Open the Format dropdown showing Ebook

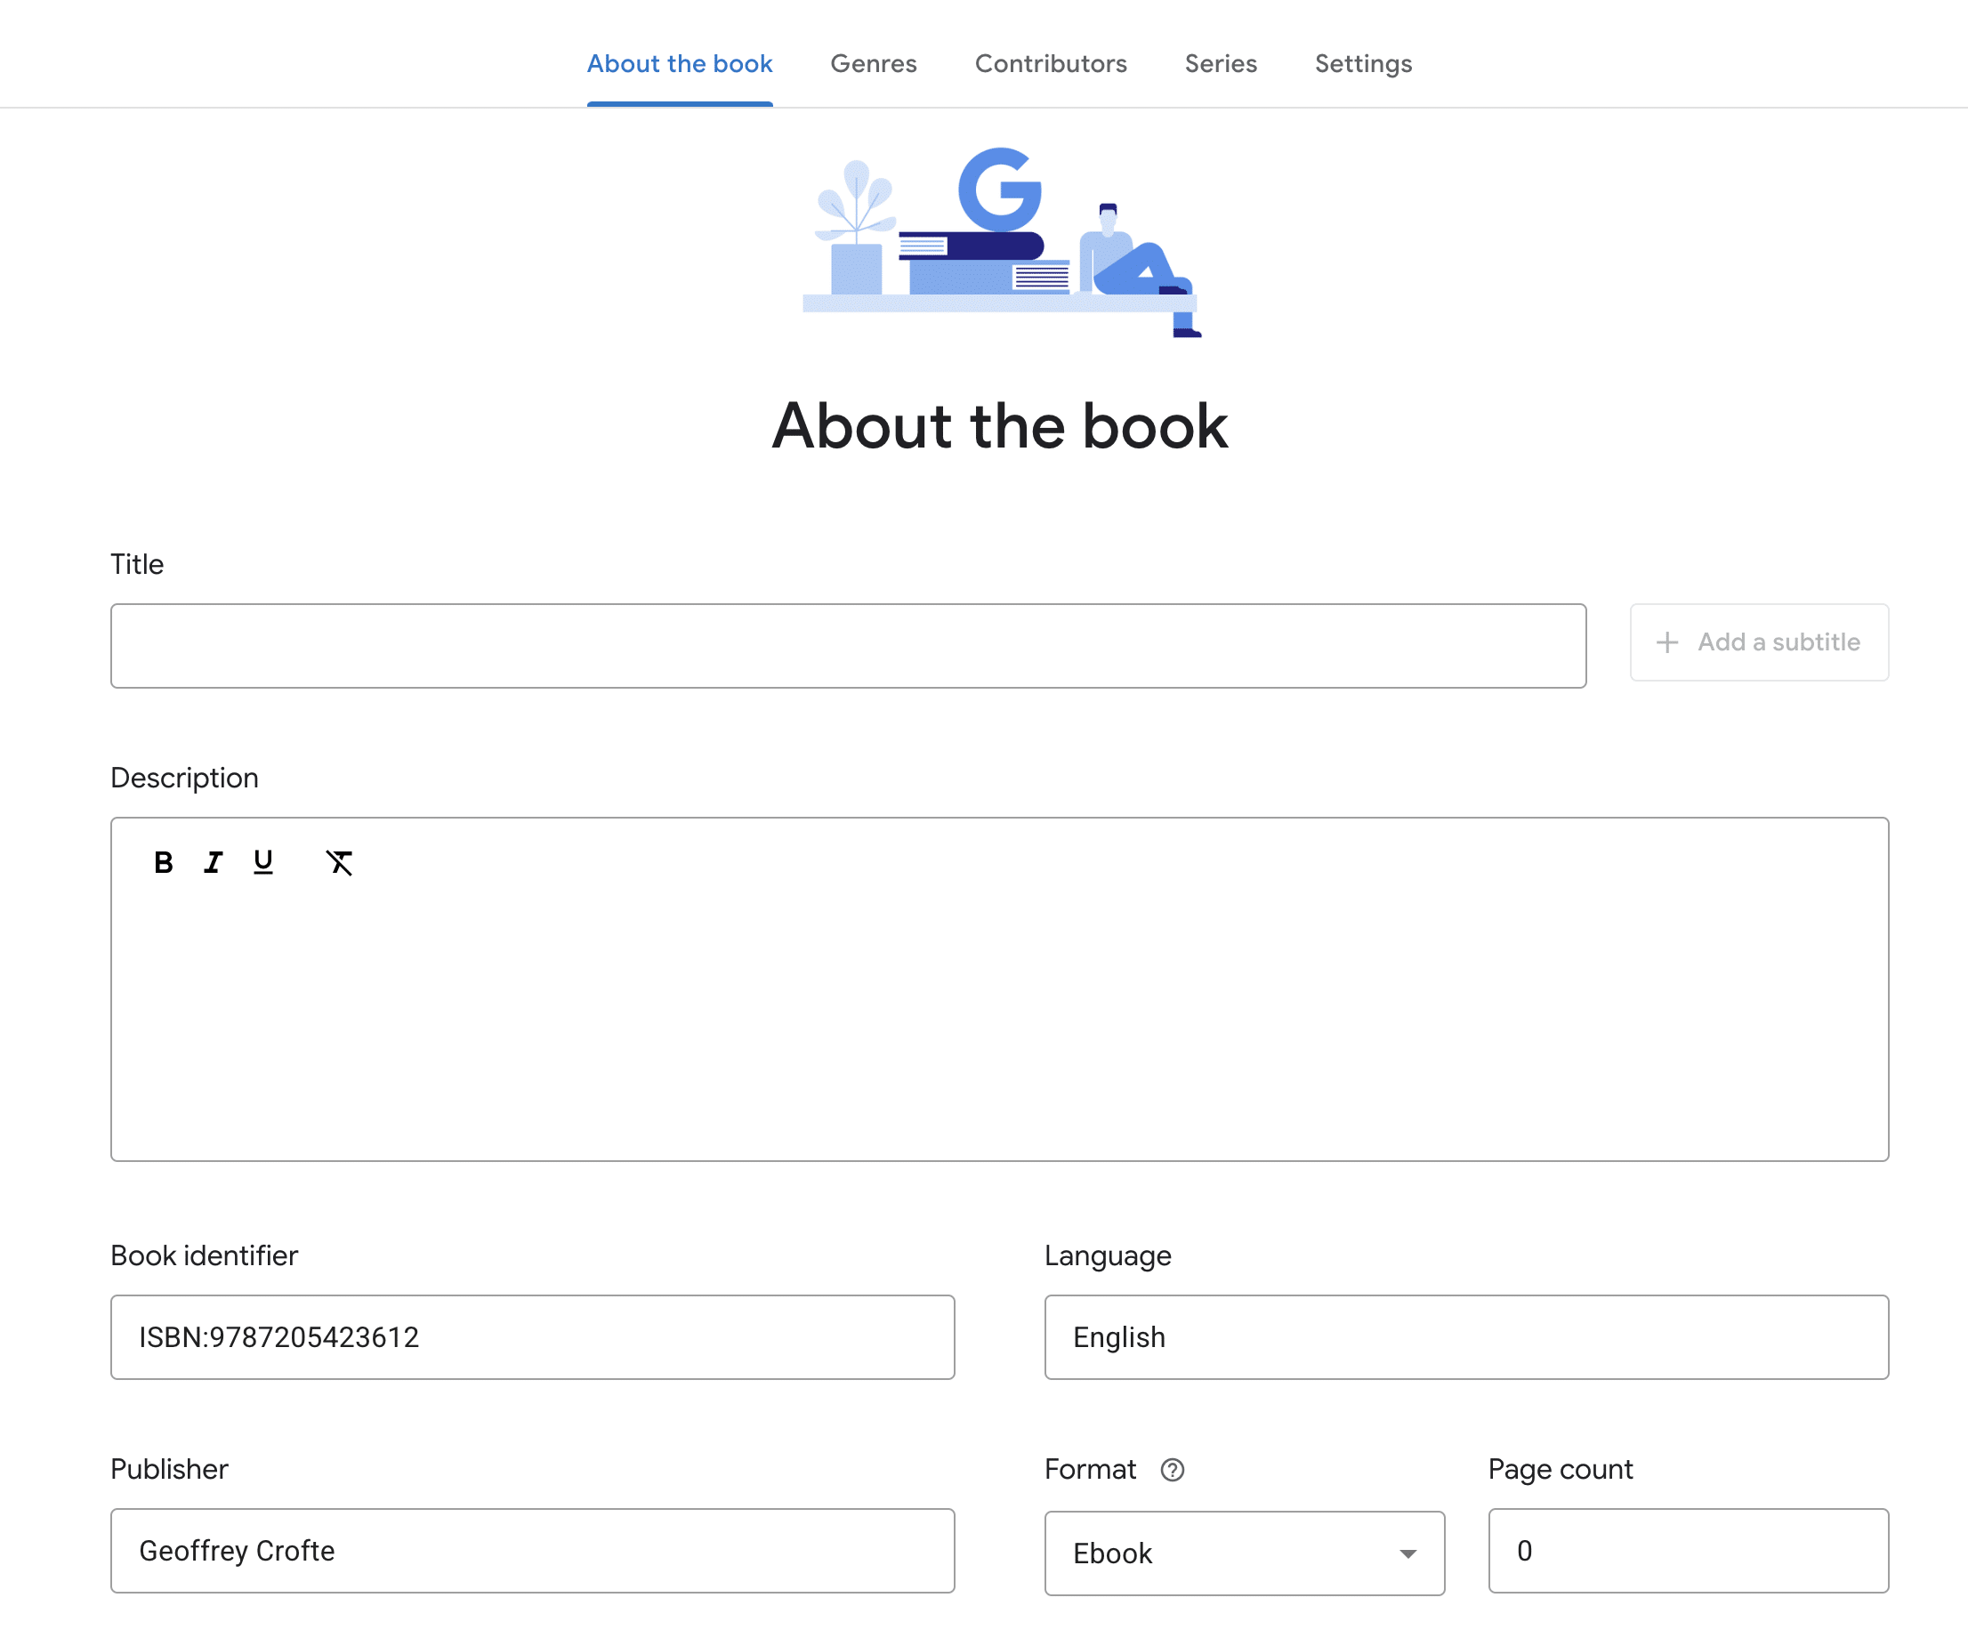(x=1245, y=1553)
